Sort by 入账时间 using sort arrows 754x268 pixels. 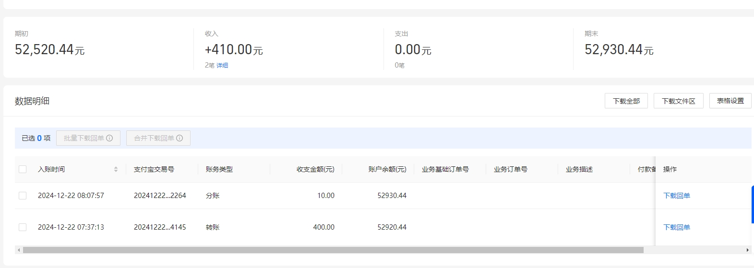[x=116, y=169]
